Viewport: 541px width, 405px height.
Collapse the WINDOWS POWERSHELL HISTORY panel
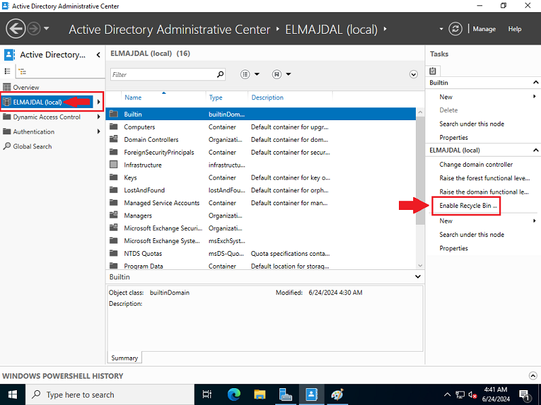click(533, 375)
